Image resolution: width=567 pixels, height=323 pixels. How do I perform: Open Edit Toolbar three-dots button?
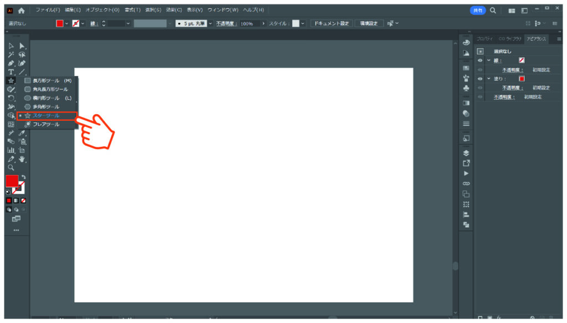[16, 230]
